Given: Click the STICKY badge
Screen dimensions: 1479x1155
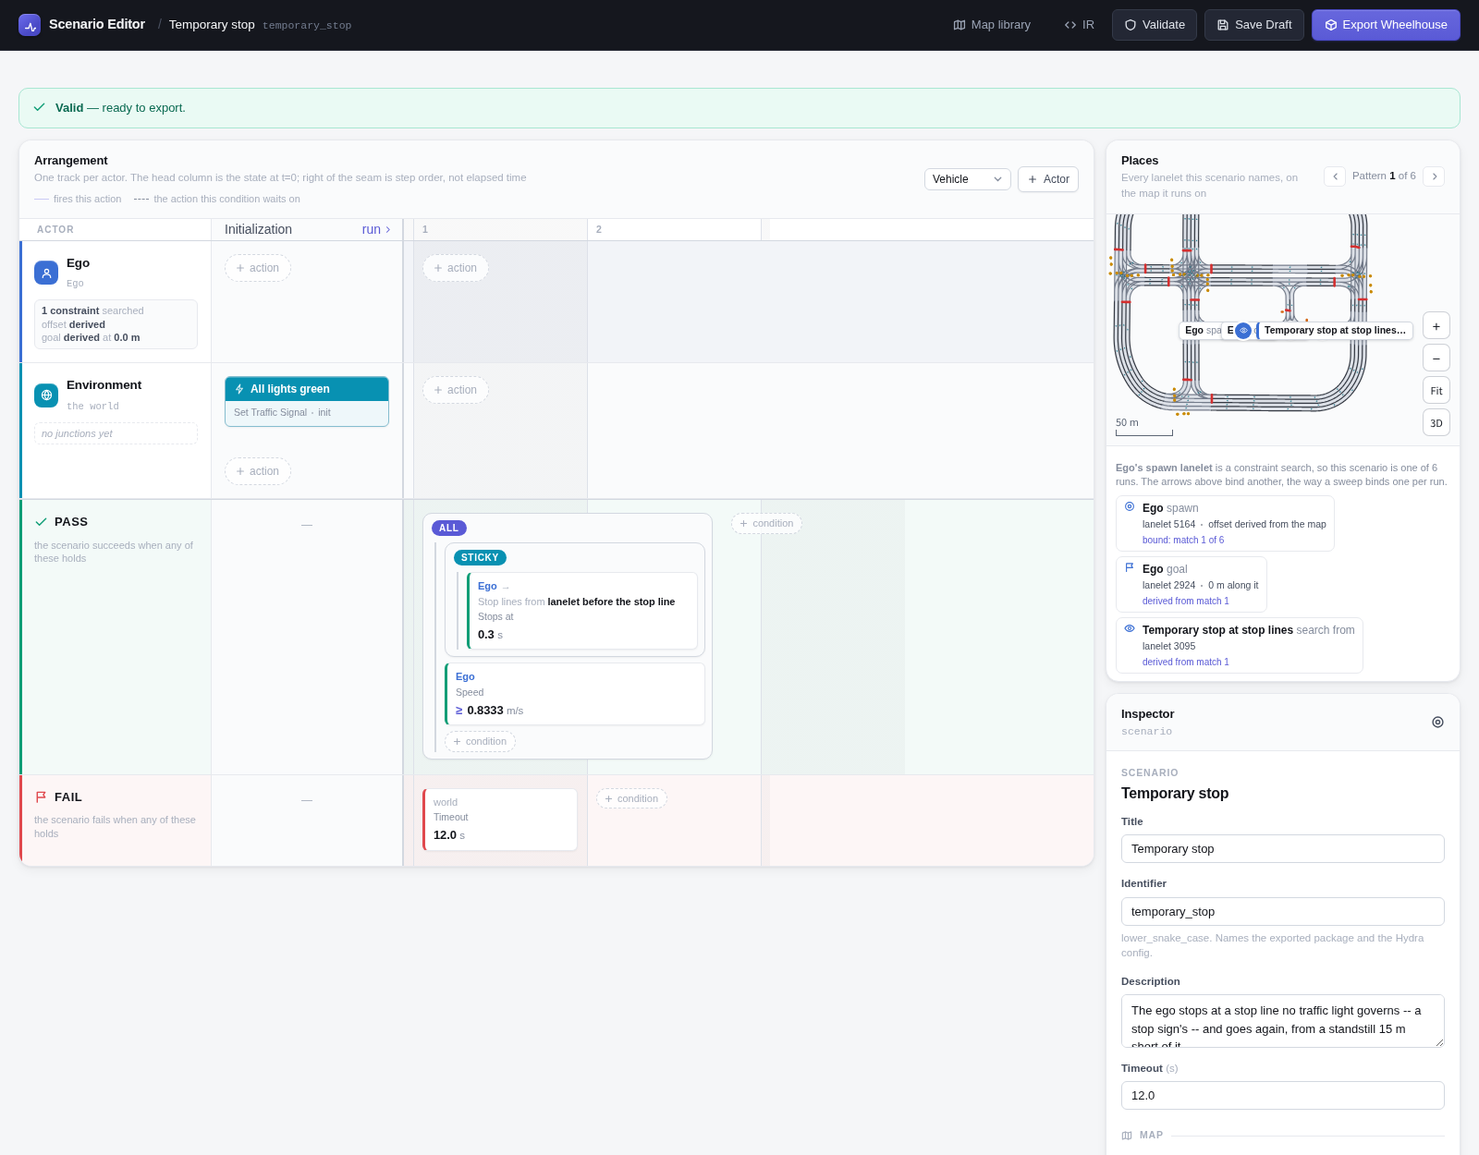Looking at the screenshot, I should click(x=480, y=557).
